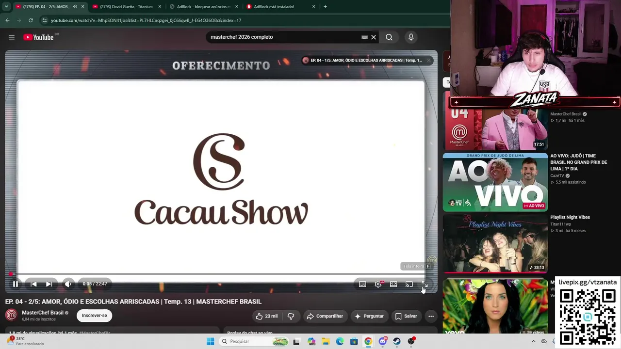Image resolution: width=621 pixels, height=349 pixels.
Task: Submit search with the magnifier button
Action: pyautogui.click(x=389, y=37)
